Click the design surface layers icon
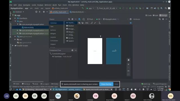 coord(79,19)
